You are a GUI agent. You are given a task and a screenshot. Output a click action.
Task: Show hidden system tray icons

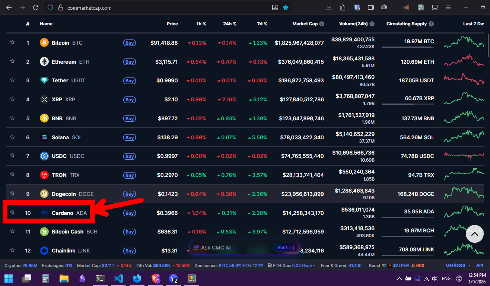click(x=399, y=279)
